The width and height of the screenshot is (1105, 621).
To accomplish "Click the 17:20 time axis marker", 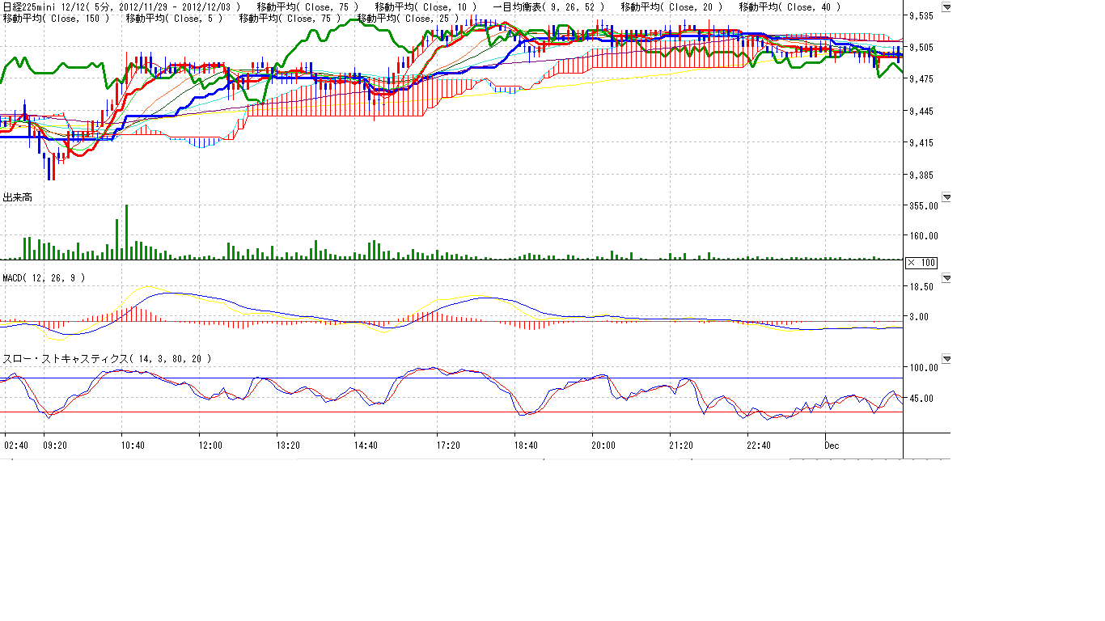I will pyautogui.click(x=448, y=446).
